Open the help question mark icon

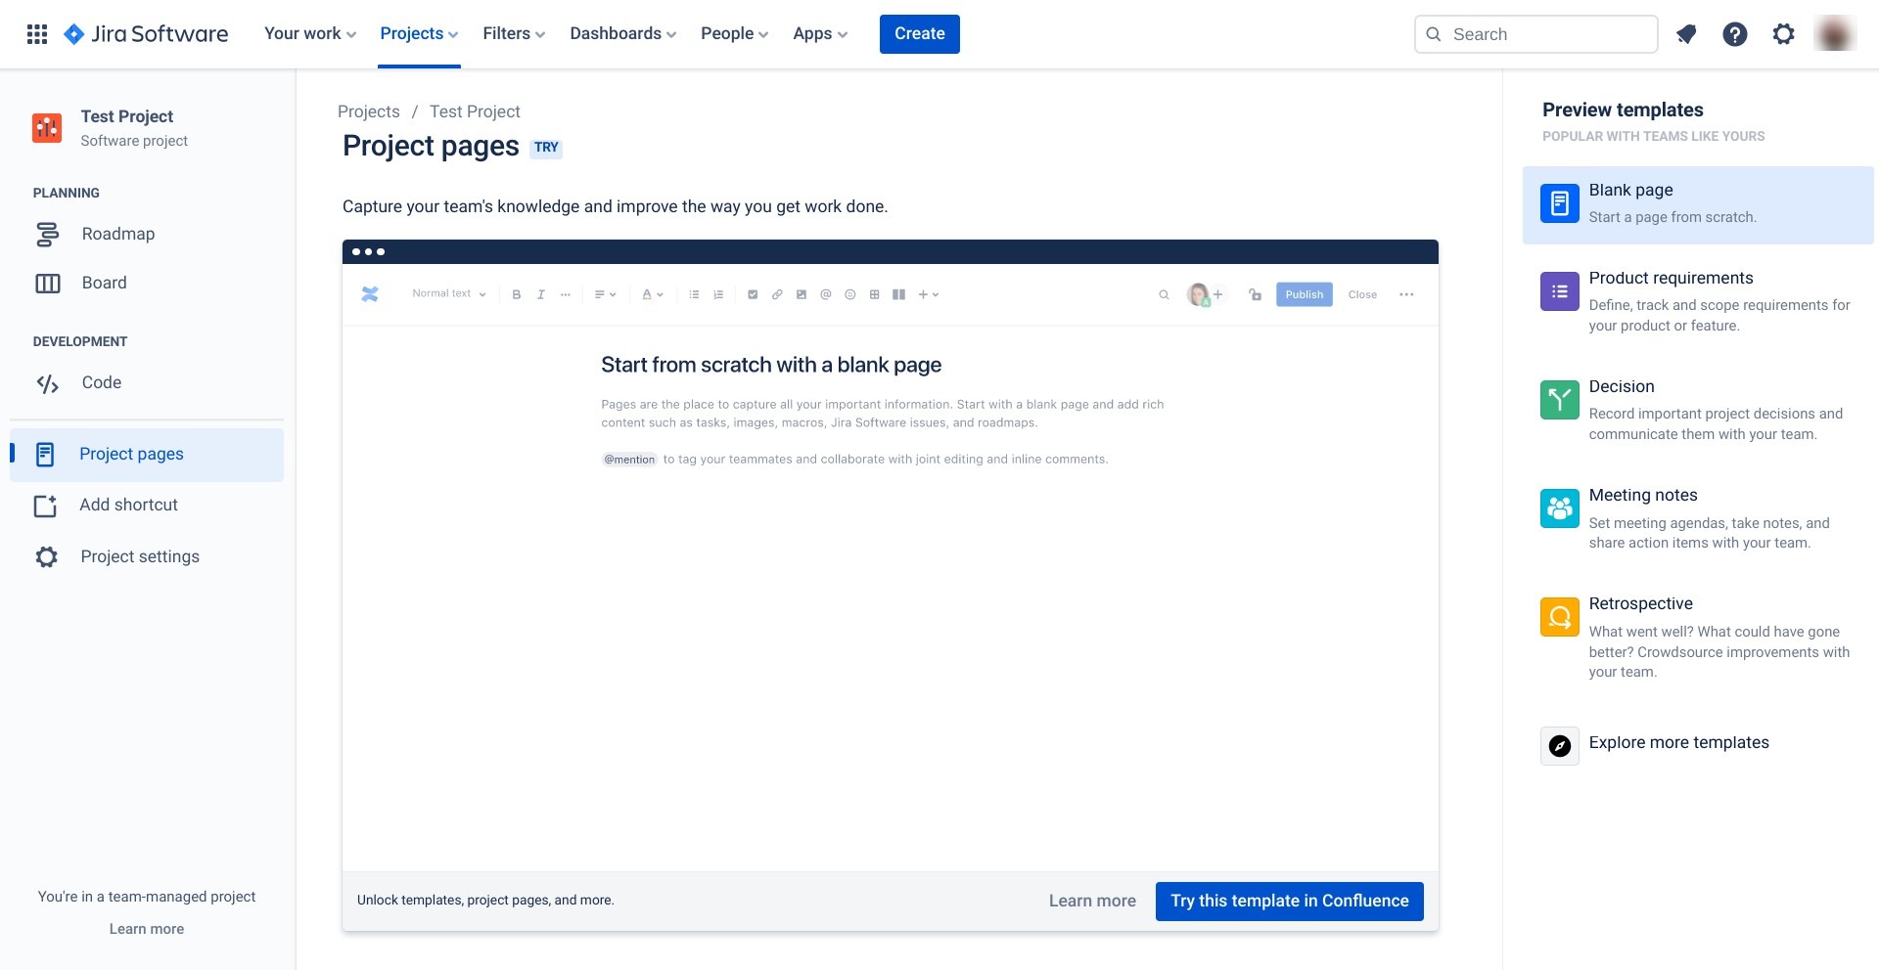click(x=1735, y=34)
